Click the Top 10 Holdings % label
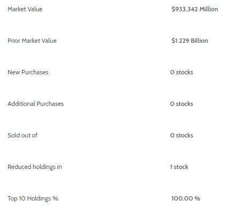 33,198
